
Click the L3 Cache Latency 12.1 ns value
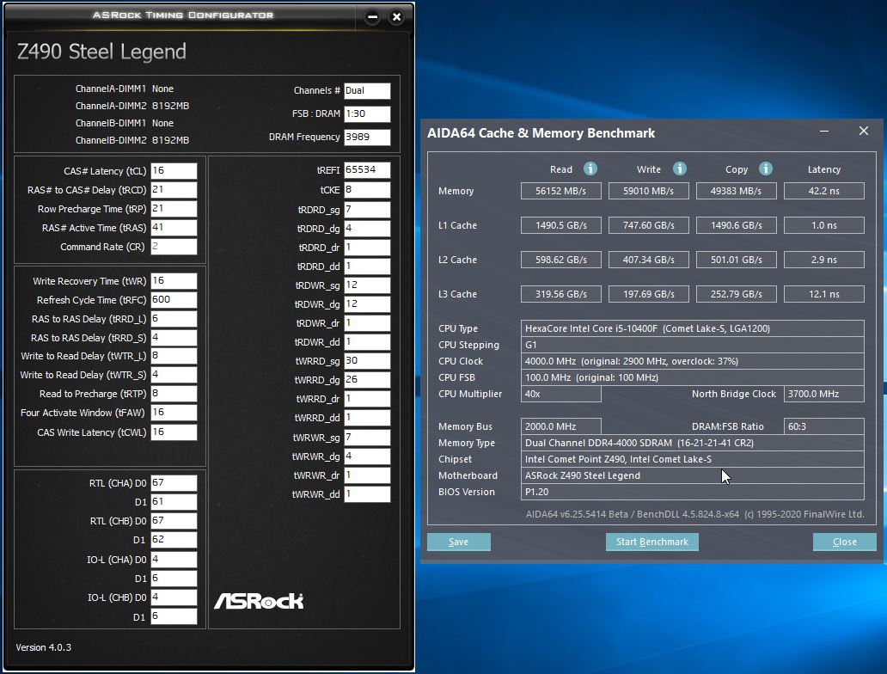pyautogui.click(x=823, y=294)
